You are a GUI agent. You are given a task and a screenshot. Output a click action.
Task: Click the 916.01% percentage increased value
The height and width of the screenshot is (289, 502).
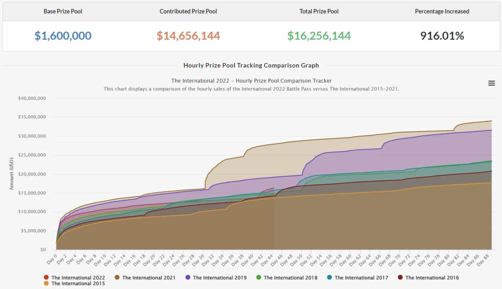(x=442, y=36)
